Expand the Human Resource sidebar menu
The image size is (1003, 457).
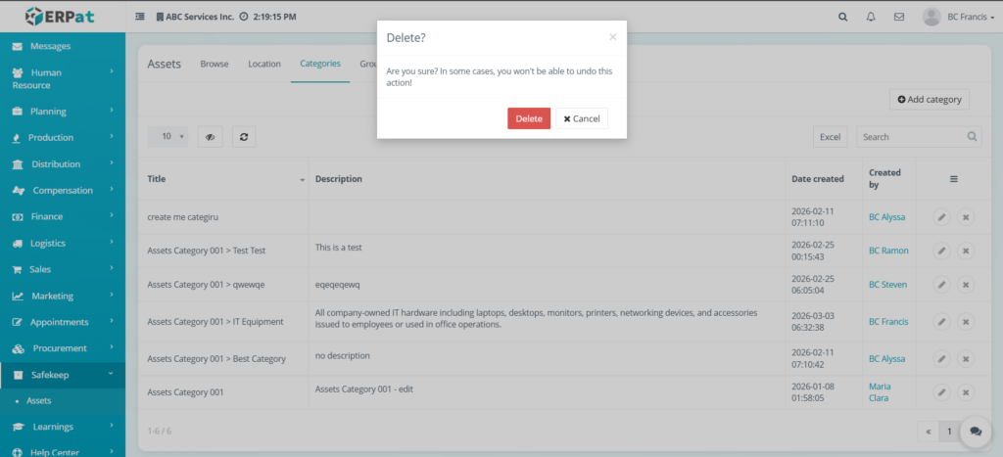(x=63, y=78)
